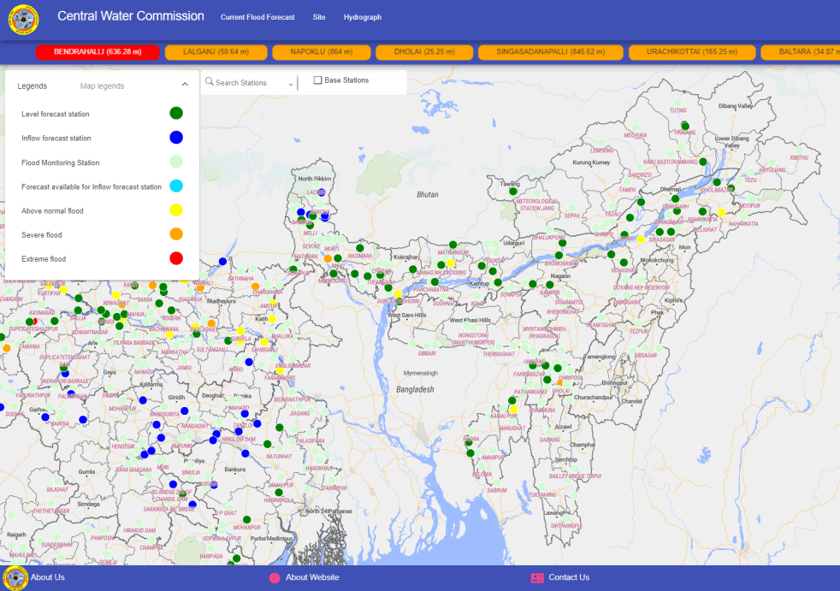Open the Hydrograph menu
Image resolution: width=840 pixels, height=591 pixels.
(363, 17)
